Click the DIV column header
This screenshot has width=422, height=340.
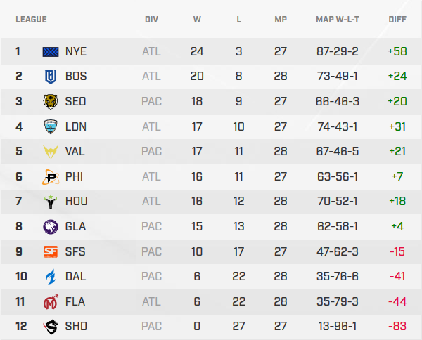[151, 20]
